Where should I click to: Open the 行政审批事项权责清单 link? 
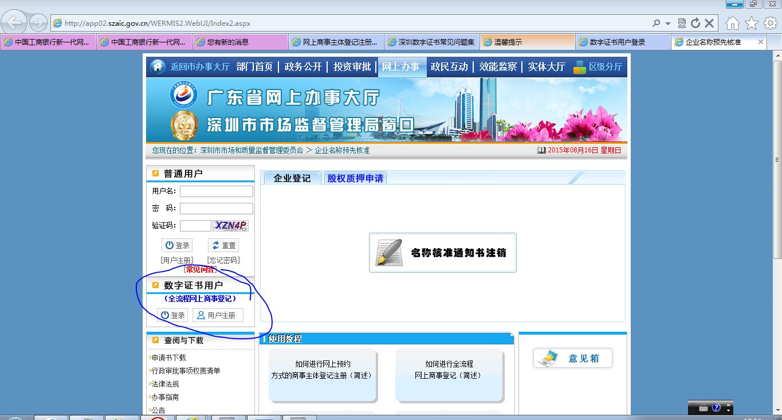click(x=186, y=371)
